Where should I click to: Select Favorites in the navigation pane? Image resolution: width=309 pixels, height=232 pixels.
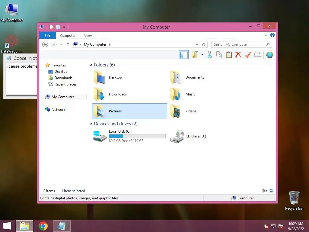[x=59, y=65]
